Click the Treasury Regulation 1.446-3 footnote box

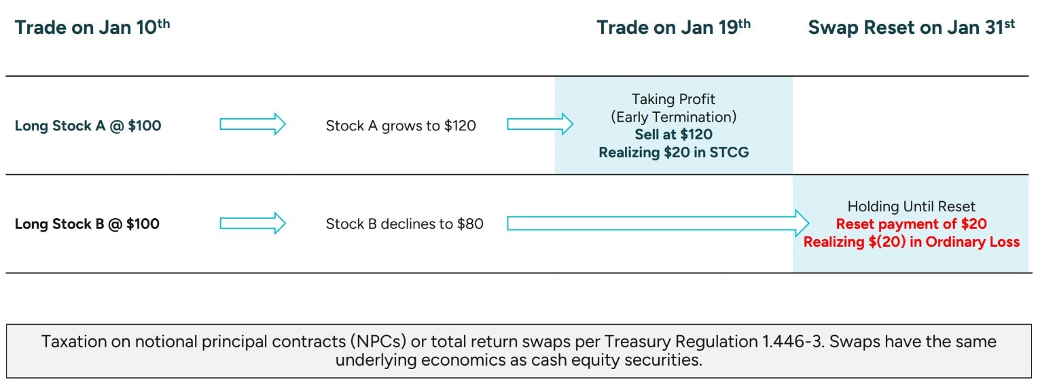519,351
